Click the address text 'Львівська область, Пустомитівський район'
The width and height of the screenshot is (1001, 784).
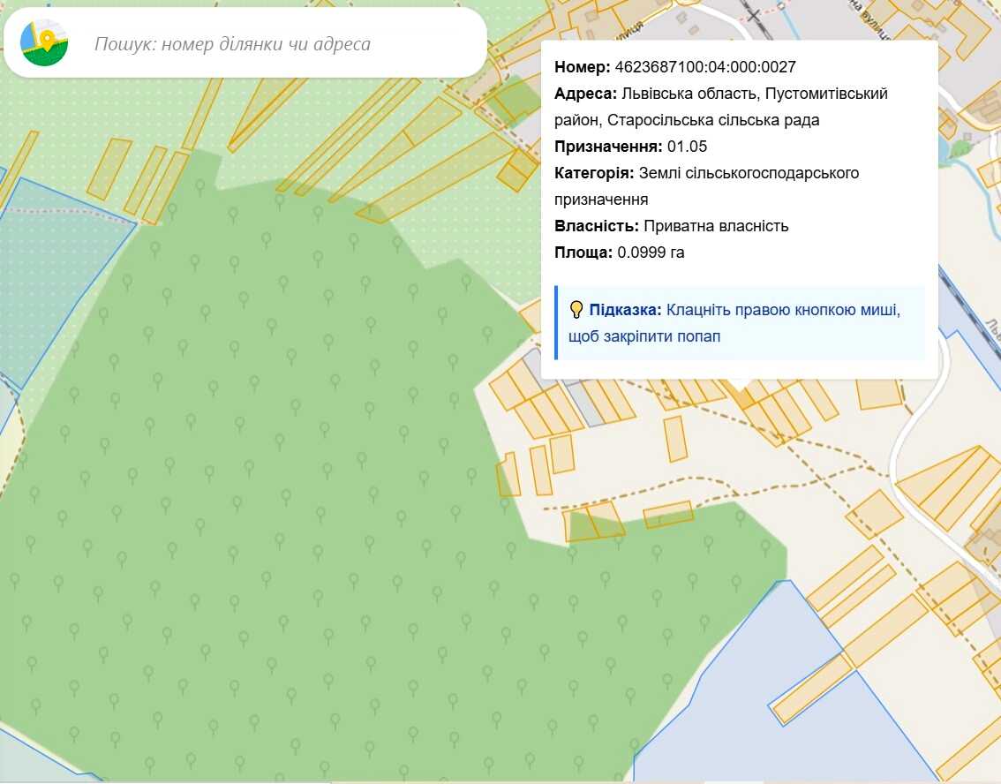pos(721,107)
